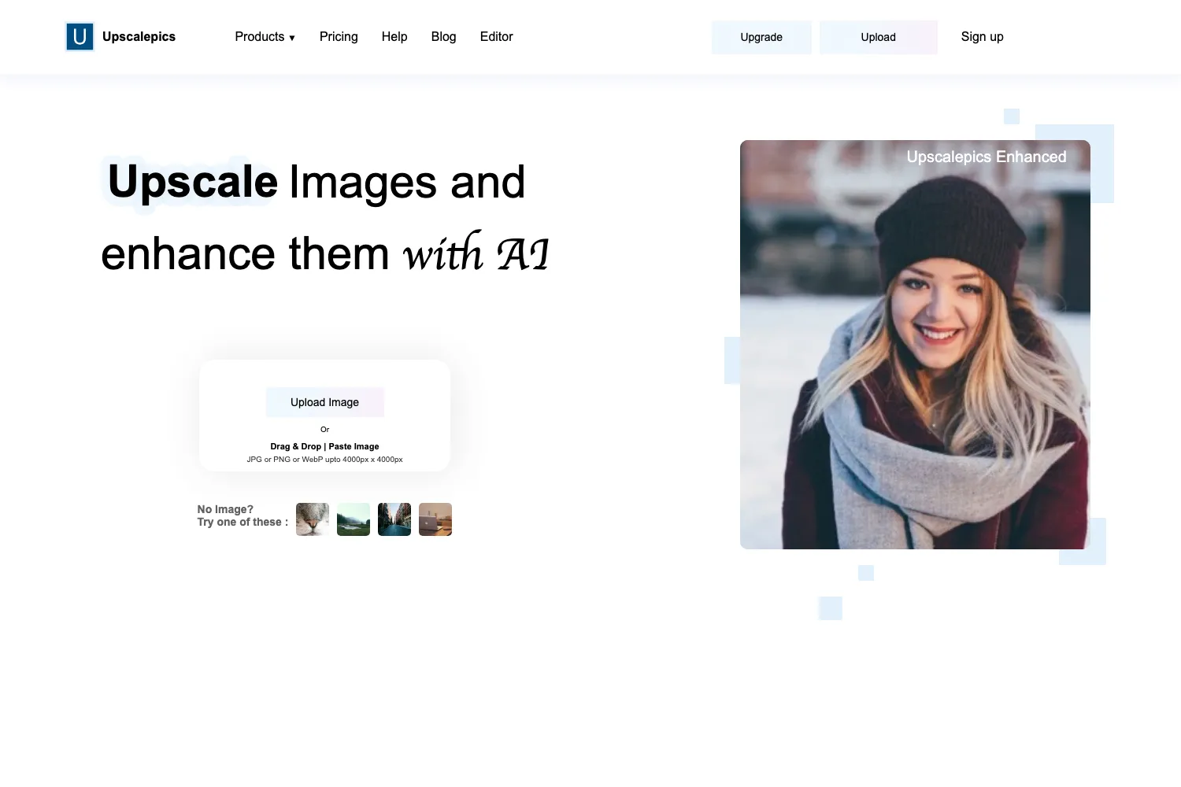Try the green landscape sample image
The image size is (1181, 787).
tap(354, 519)
